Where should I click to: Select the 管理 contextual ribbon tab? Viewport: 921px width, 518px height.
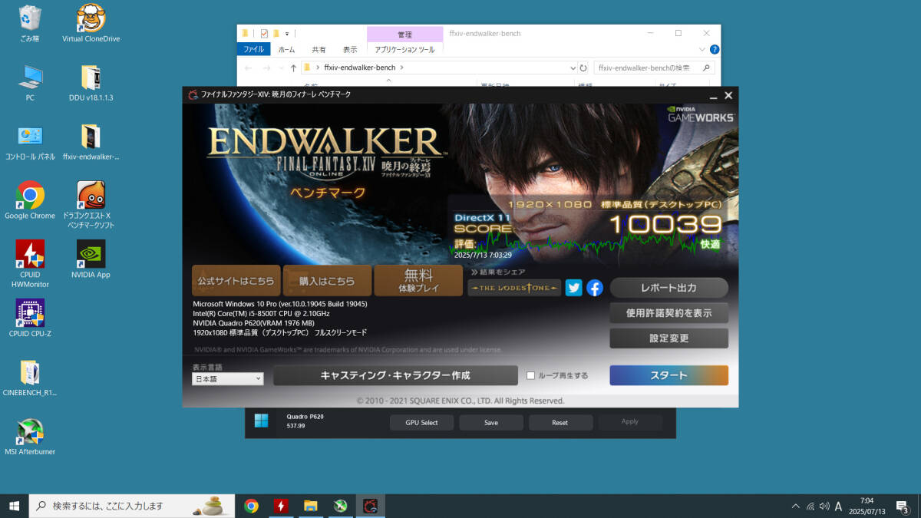[x=404, y=35]
